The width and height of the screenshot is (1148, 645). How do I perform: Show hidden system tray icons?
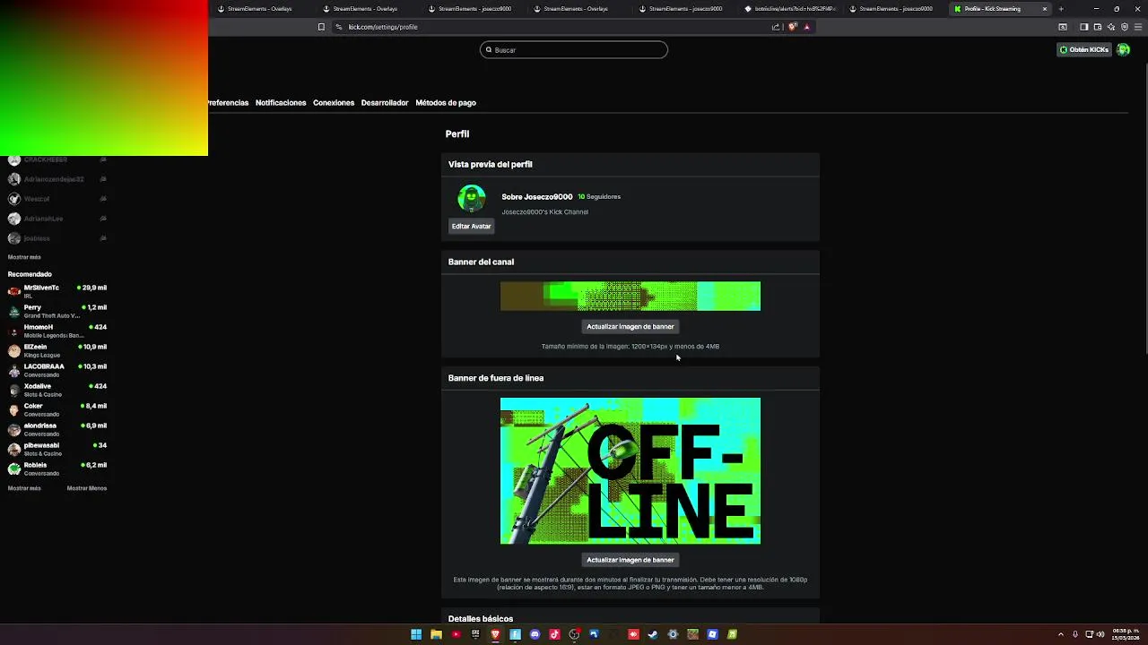tap(1061, 634)
